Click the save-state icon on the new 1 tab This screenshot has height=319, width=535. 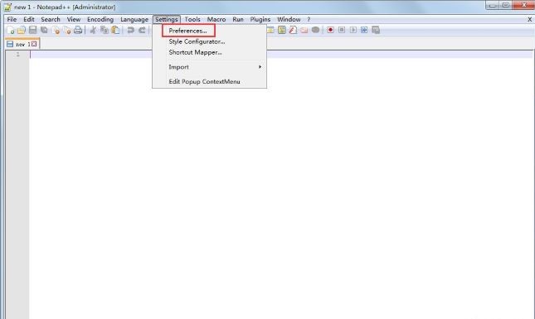pyautogui.click(x=10, y=44)
